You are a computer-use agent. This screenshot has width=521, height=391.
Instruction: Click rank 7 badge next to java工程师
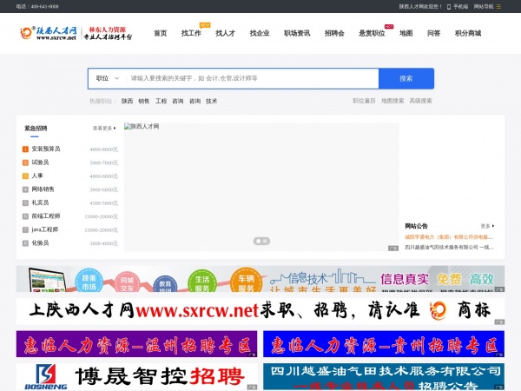tap(25, 229)
